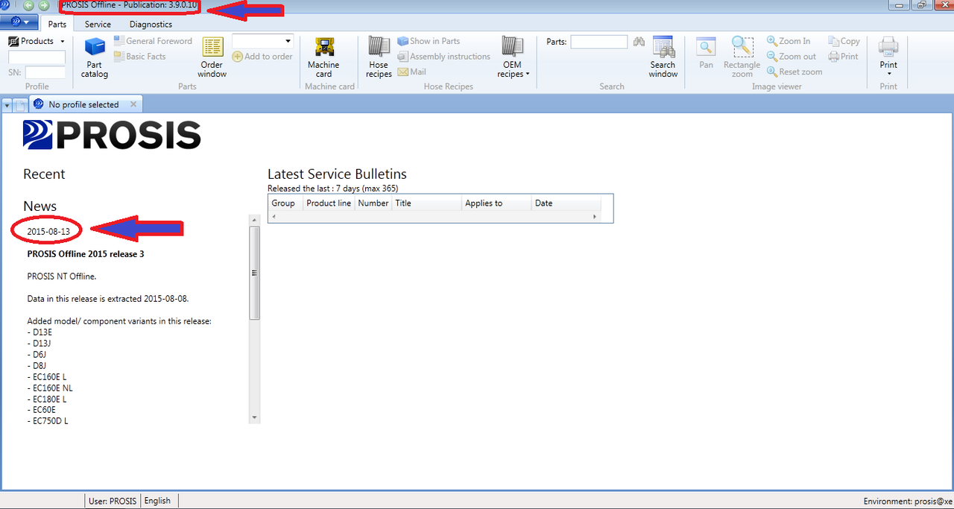Sort by Group column header
The image size is (954, 509).
coord(285,203)
